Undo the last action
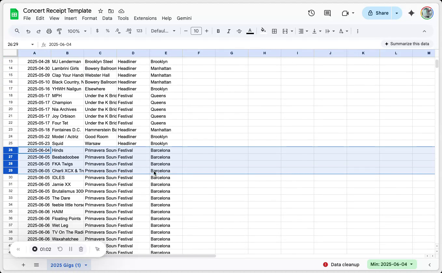Screen dimensions: 442x273 click(28, 31)
